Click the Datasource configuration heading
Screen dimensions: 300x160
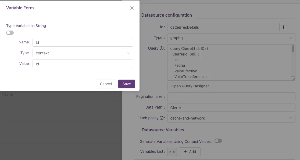click(x=166, y=15)
